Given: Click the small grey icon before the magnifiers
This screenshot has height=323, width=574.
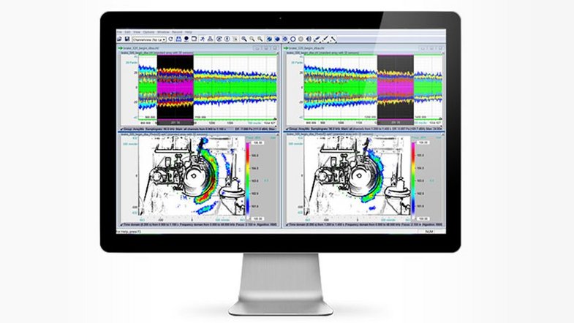Looking at the screenshot, I should tap(235, 39).
